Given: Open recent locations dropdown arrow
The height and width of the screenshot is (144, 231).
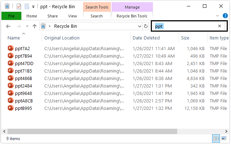Looking at the screenshot, I should (27, 26).
